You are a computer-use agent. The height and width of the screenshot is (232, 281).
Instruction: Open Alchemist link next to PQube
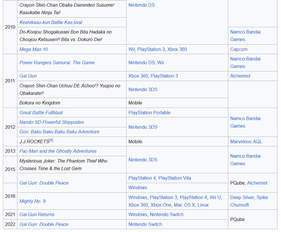pyautogui.click(x=257, y=183)
